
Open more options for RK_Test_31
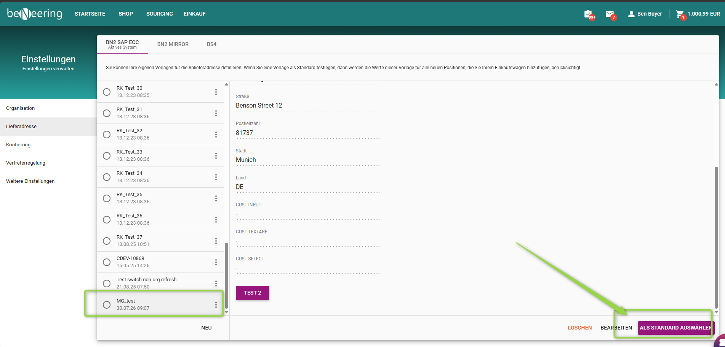[x=216, y=113]
